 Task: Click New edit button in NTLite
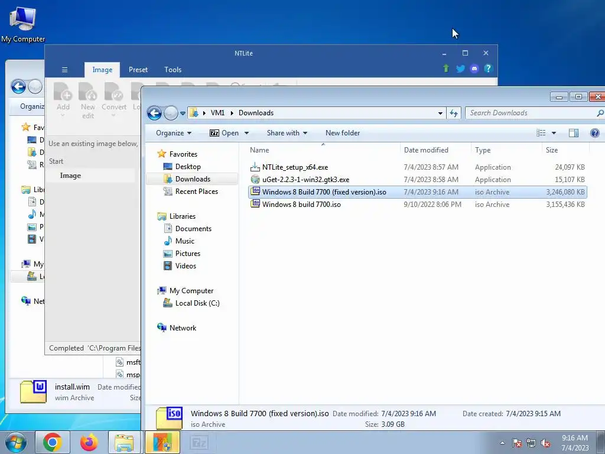pyautogui.click(x=88, y=100)
